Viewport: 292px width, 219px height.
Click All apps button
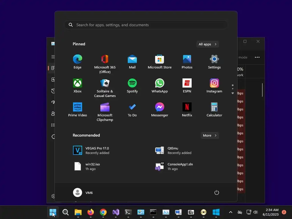(208, 44)
